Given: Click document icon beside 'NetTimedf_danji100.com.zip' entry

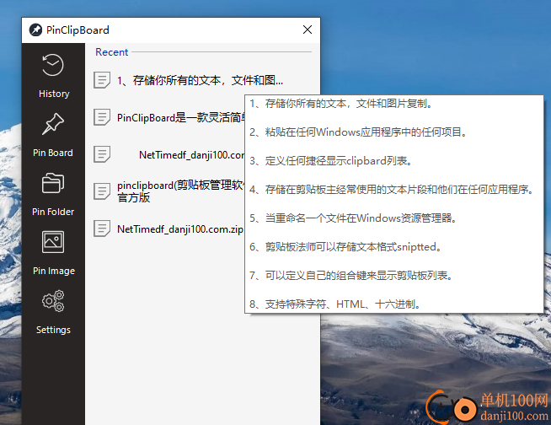Looking at the screenshot, I should (102, 229).
